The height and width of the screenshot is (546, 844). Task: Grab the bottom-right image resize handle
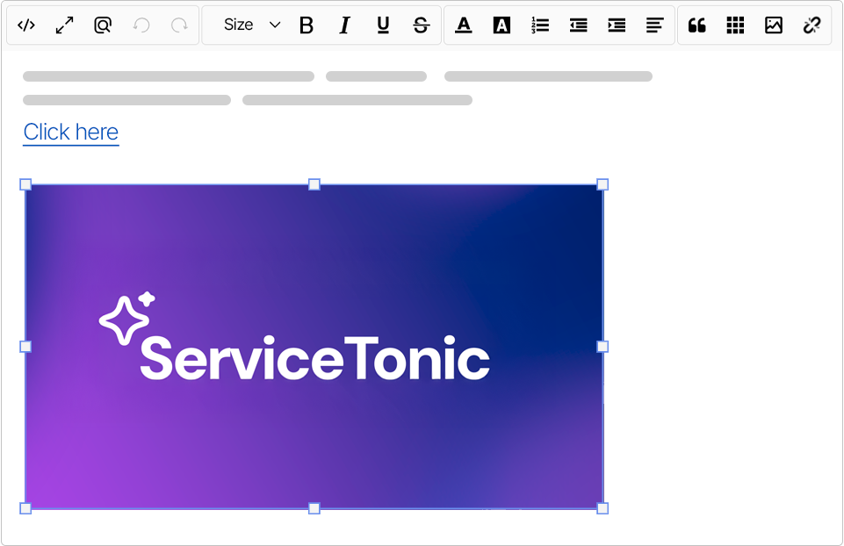point(602,508)
